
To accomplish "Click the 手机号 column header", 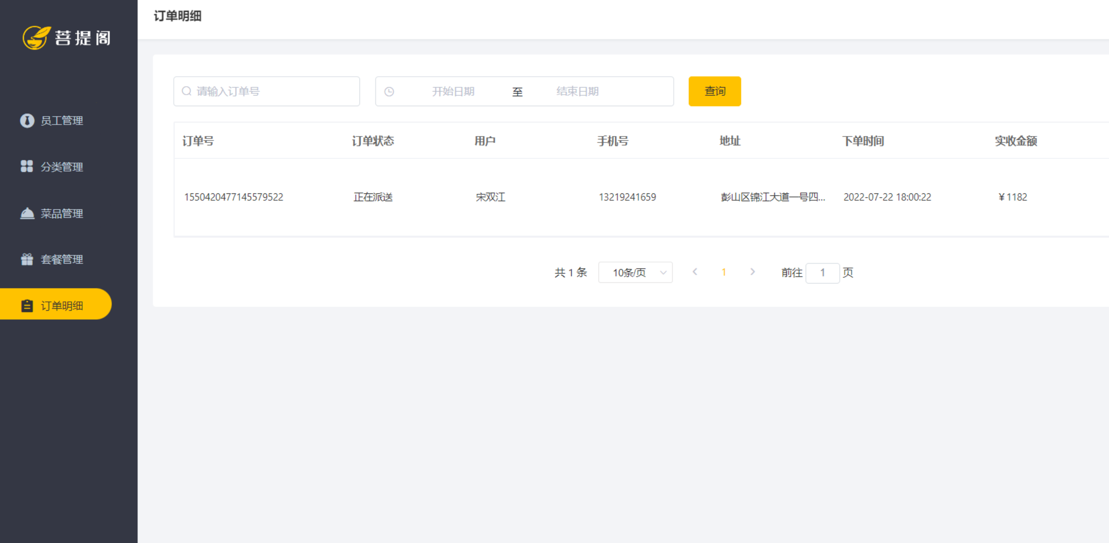I will 613,141.
